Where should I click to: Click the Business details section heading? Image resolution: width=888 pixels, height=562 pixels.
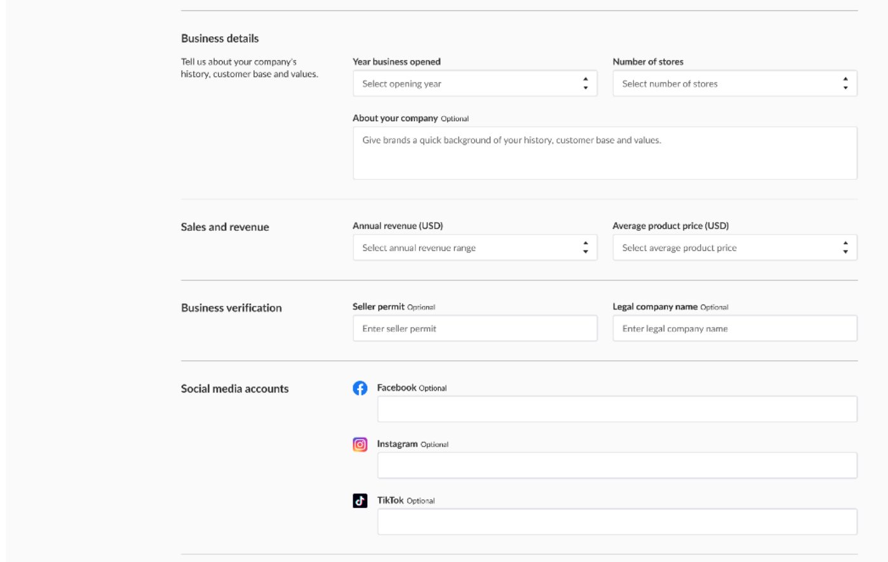[220, 39]
